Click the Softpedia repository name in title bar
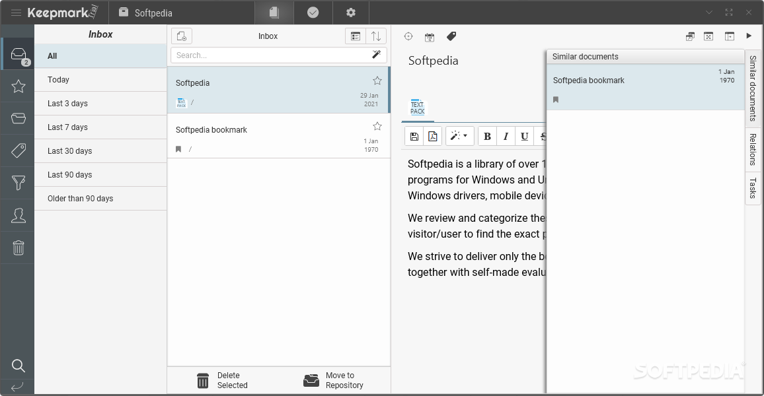764x396 pixels. 153,13
